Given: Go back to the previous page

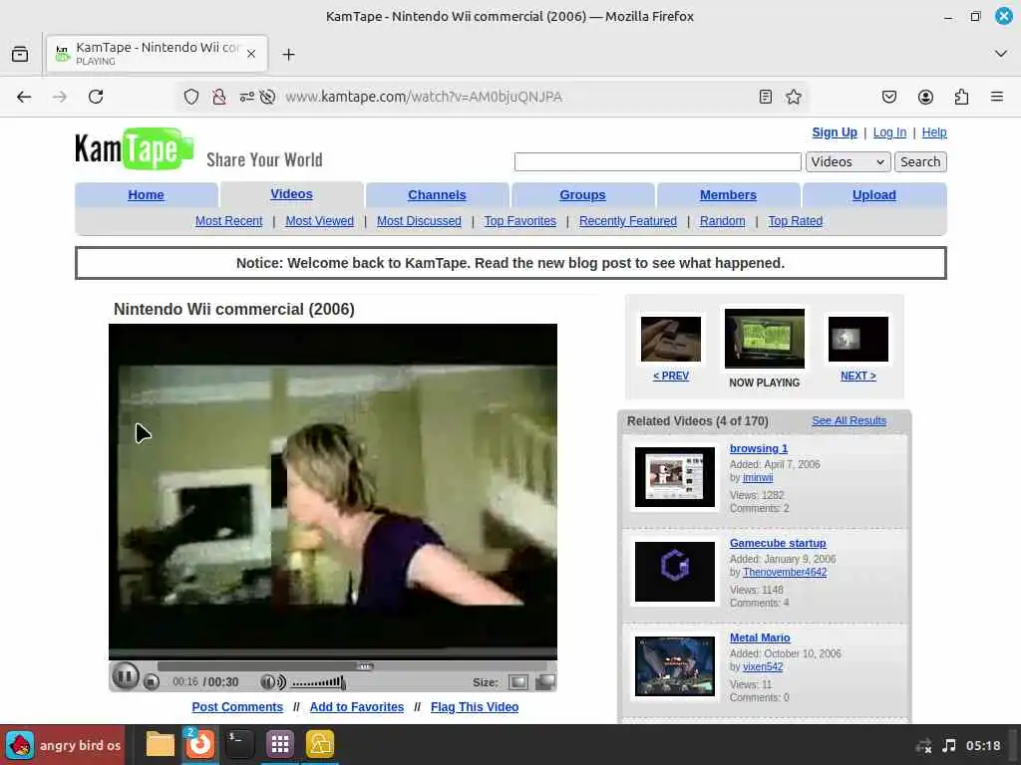Looking at the screenshot, I should pyautogui.click(x=24, y=97).
